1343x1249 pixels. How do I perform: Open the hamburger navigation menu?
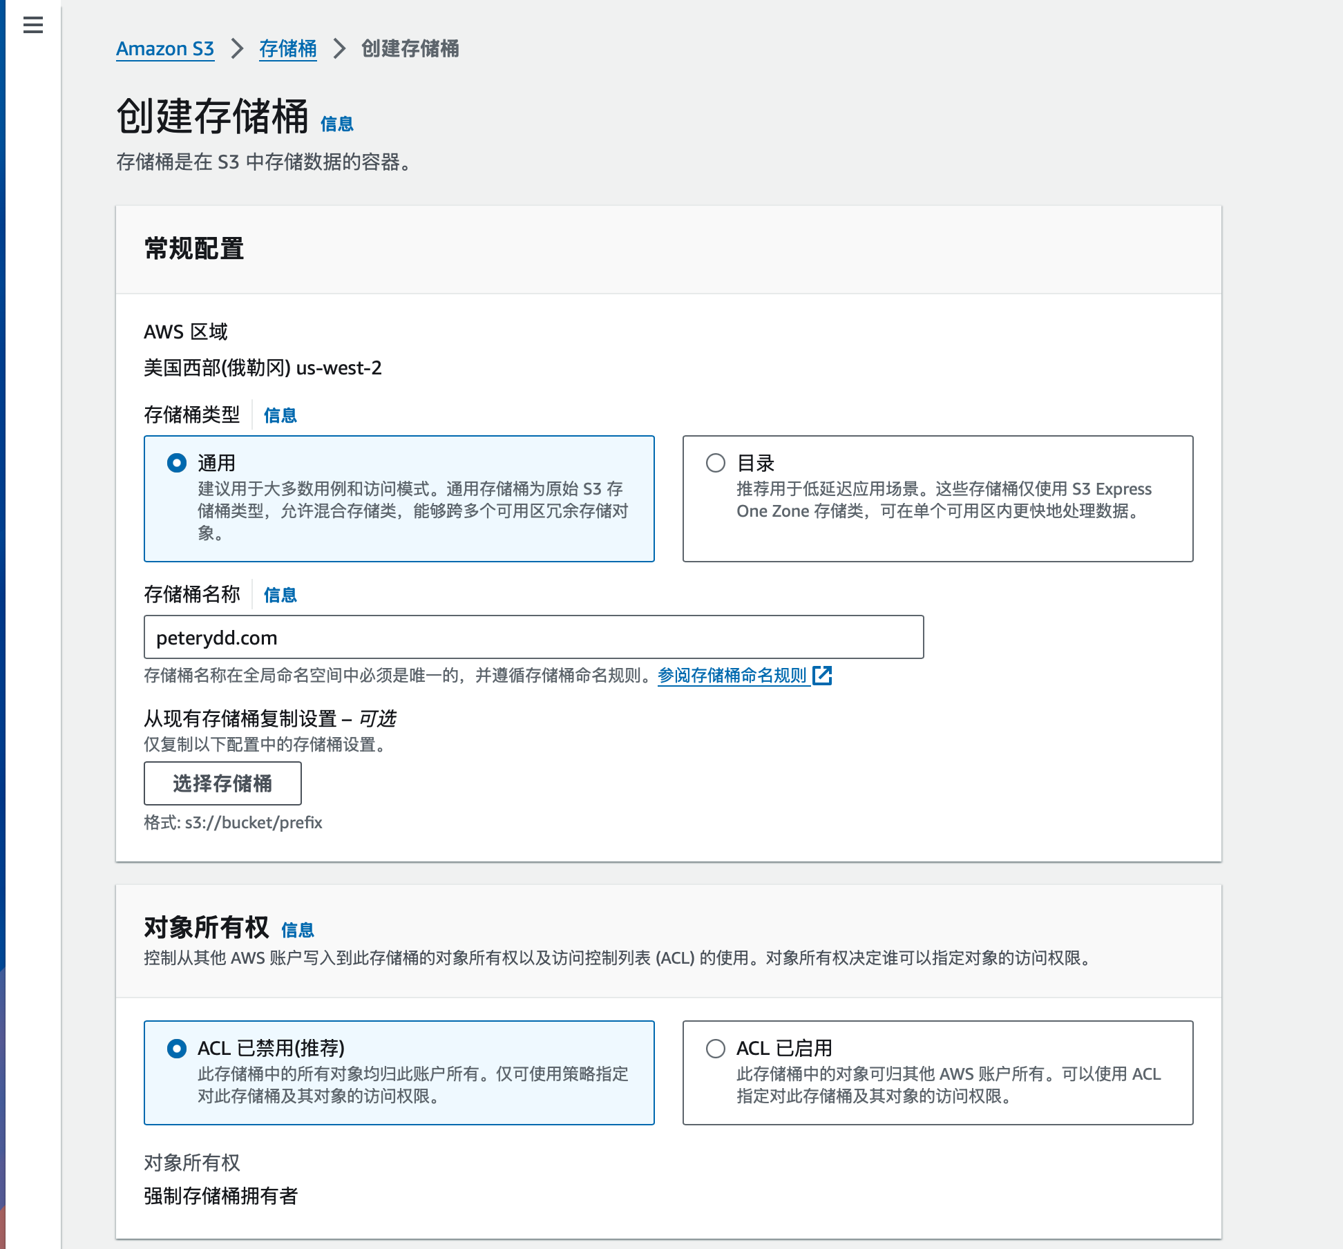pyautogui.click(x=32, y=26)
